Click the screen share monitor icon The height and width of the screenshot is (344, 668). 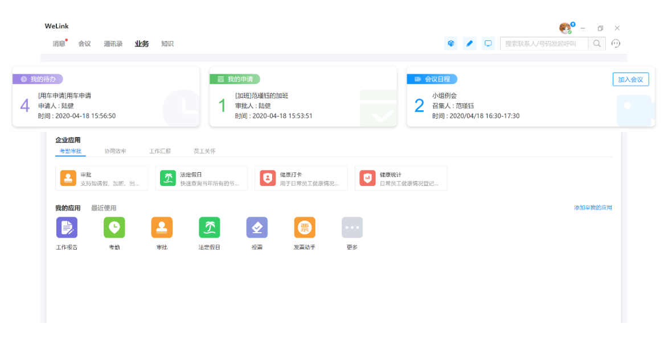487,43
